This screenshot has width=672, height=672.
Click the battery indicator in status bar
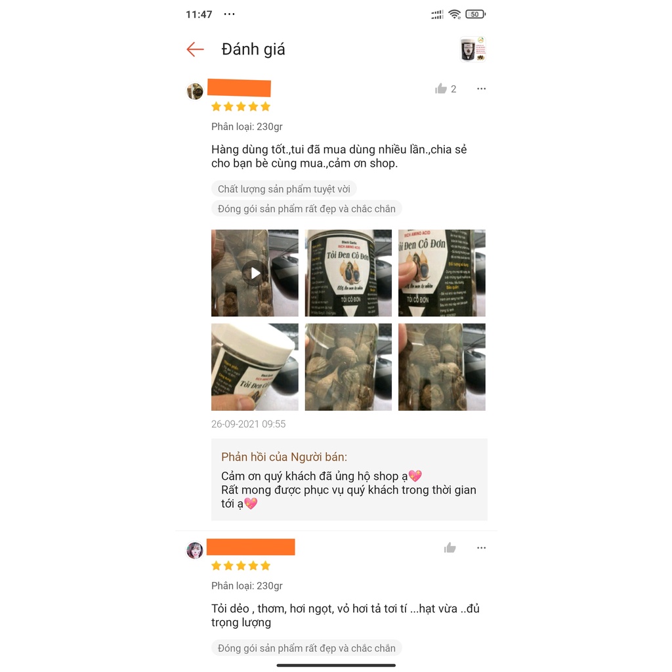click(475, 14)
